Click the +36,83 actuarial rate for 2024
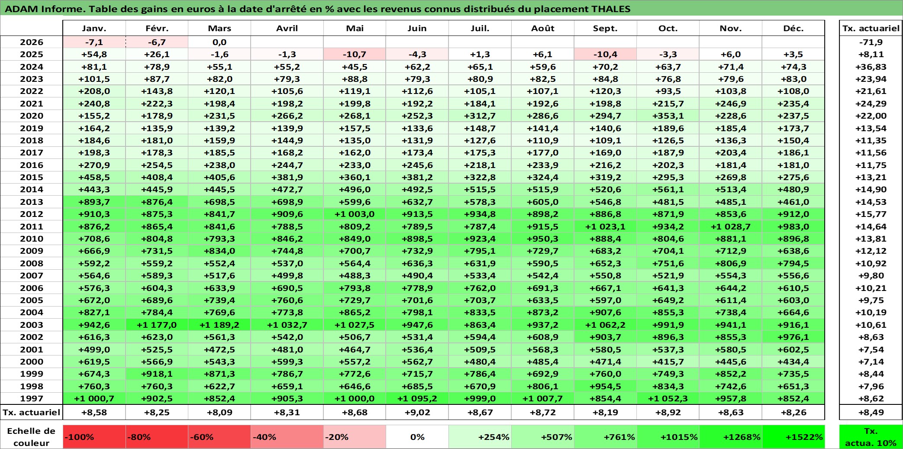This screenshot has height=449, width=903. (x=871, y=67)
